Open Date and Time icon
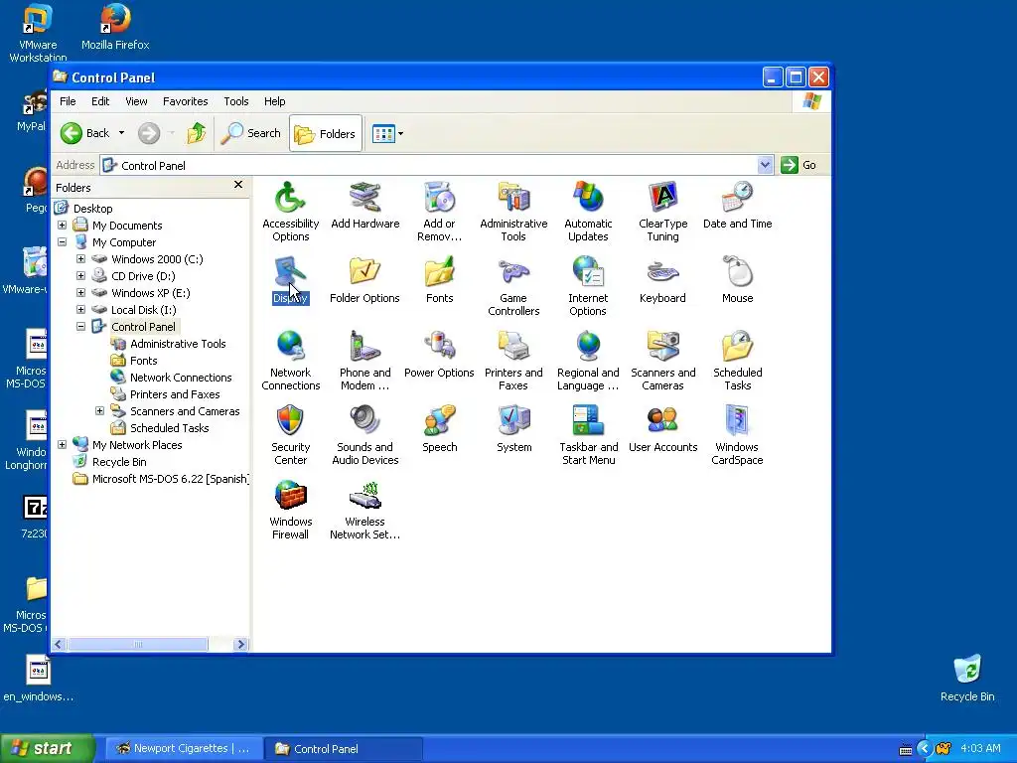This screenshot has height=763, width=1017. (x=738, y=205)
